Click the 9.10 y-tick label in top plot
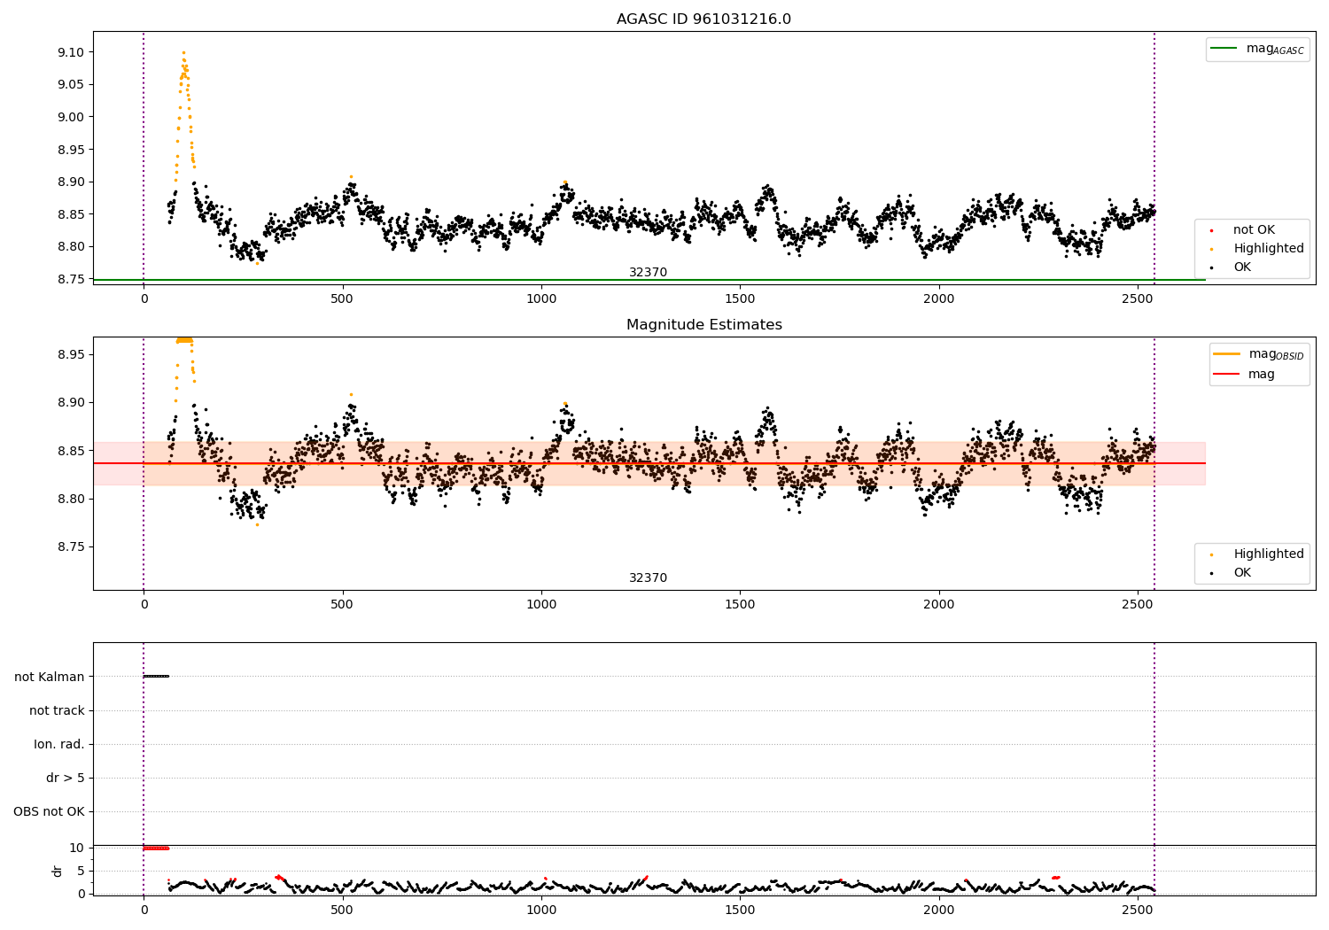1329x930 pixels. [69, 52]
